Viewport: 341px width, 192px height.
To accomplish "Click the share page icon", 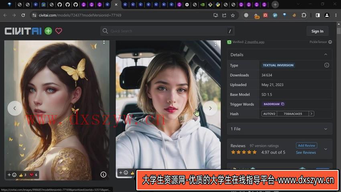I will pos(224,15).
